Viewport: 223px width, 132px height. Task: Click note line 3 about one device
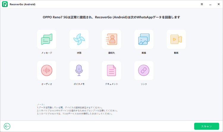coord(75,114)
